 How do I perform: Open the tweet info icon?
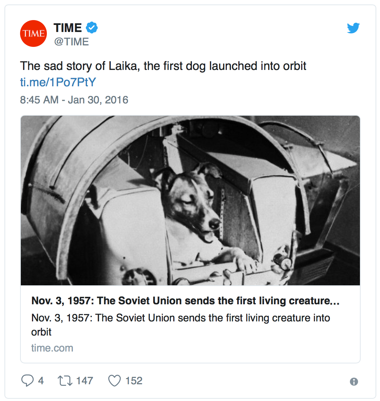click(354, 382)
